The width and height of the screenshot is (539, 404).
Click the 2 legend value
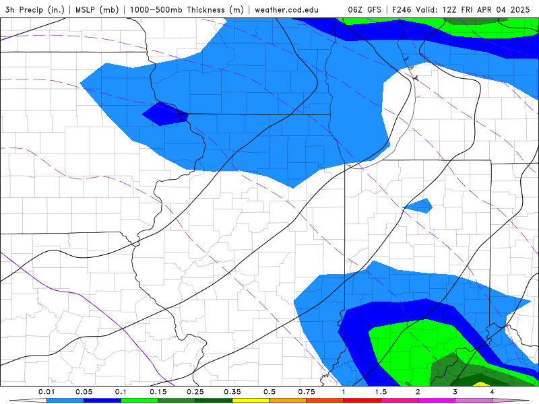point(418,392)
